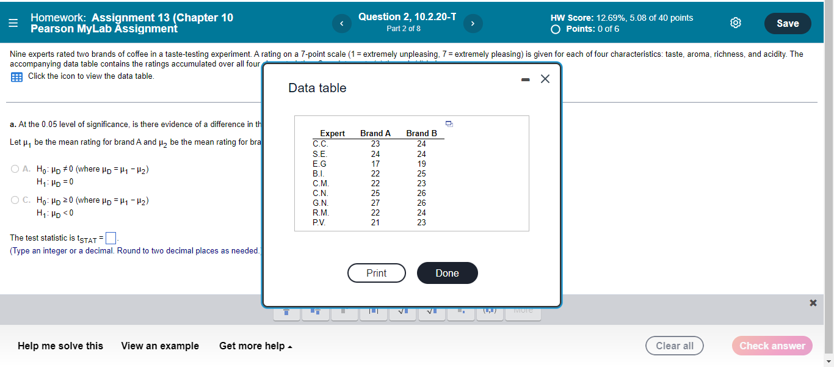This screenshot has width=834, height=367.
Task: Advance to the next question part
Action: coord(473,23)
